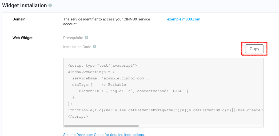Click the Widget Installation heading

(x=24, y=5)
